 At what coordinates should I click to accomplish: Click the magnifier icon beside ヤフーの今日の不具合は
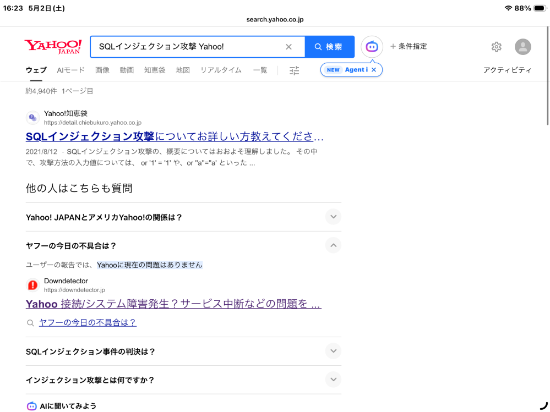click(30, 323)
